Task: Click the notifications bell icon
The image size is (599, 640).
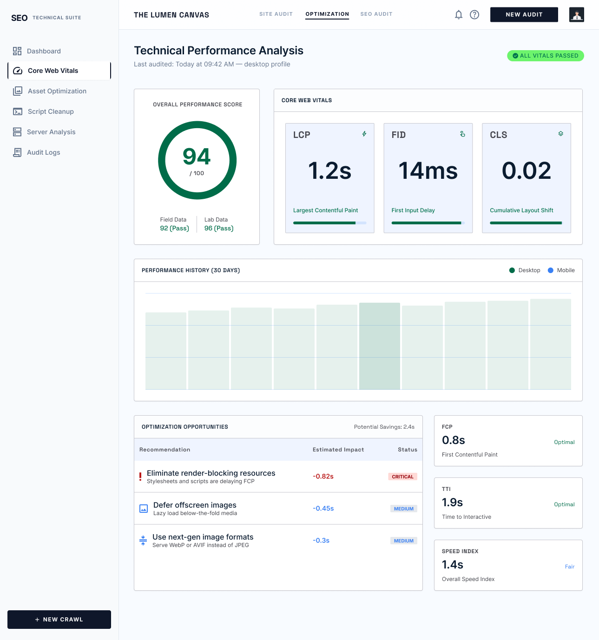Action: point(459,14)
